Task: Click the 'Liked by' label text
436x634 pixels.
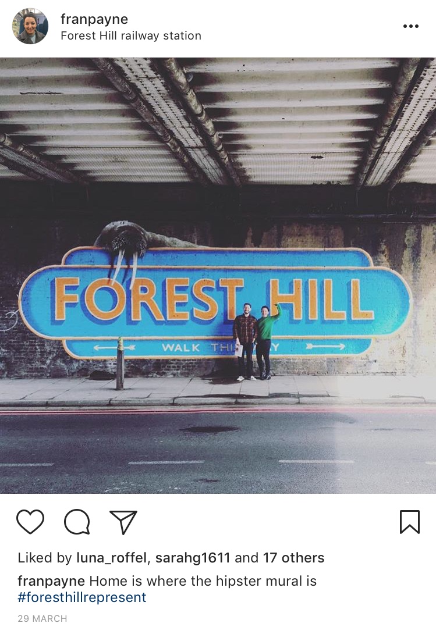Action: tap(44, 558)
